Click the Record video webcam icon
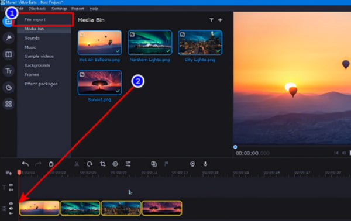Viewport: 351px width, 221px height. (192, 164)
